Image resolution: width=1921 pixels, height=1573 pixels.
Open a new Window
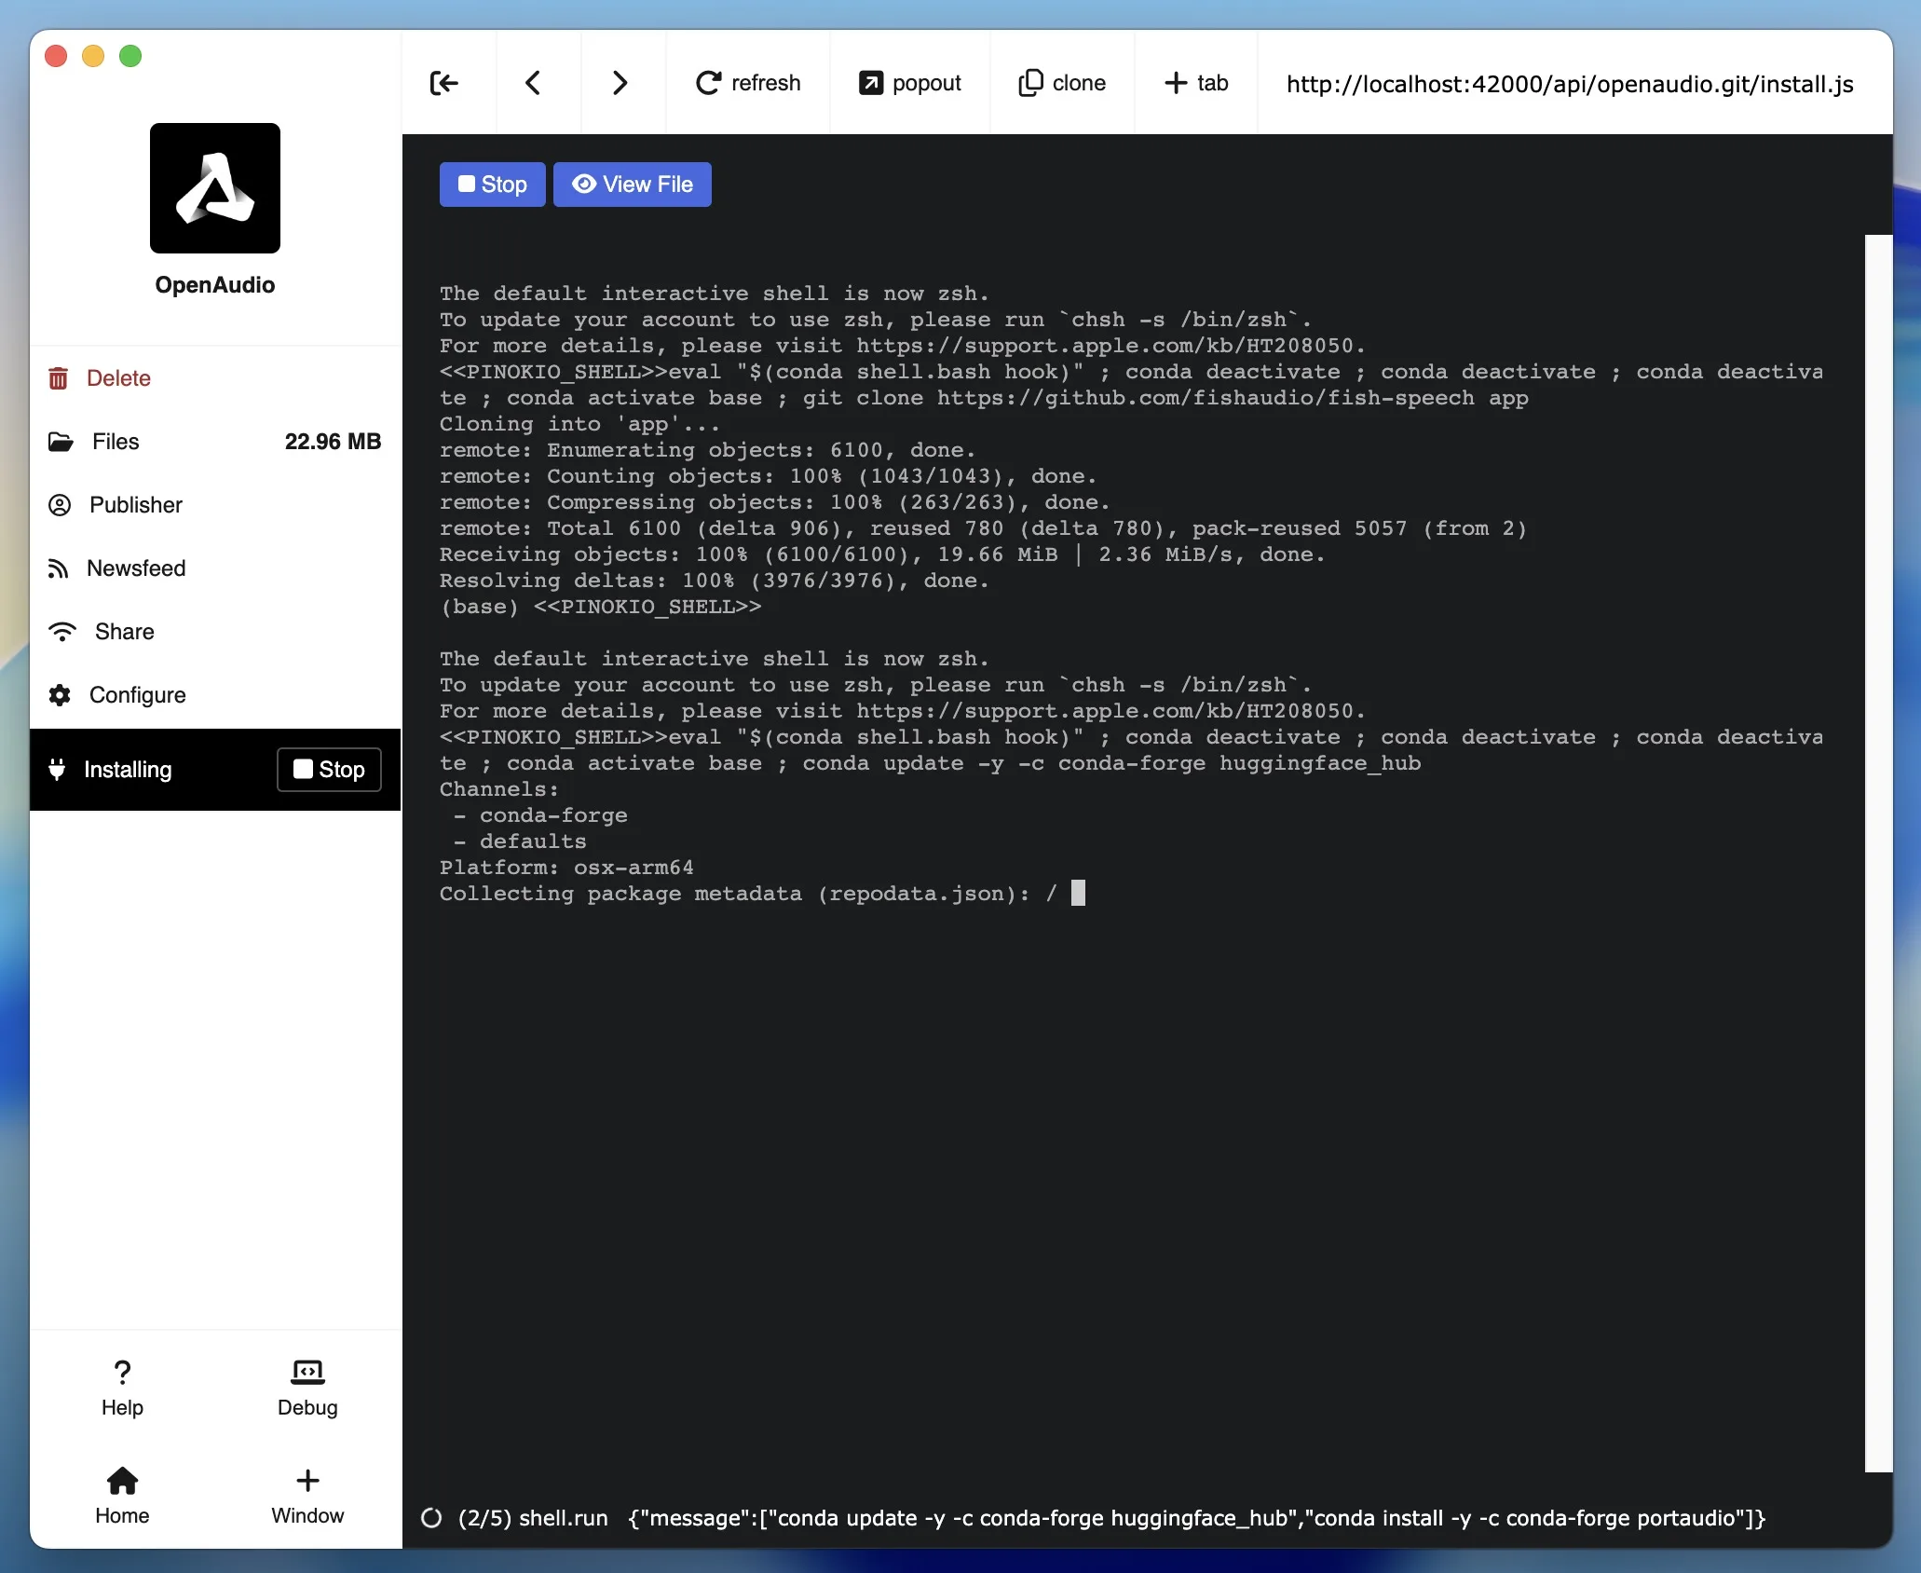click(307, 1496)
